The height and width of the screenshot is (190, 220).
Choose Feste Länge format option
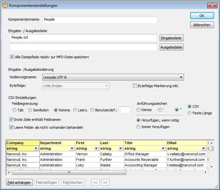point(190,113)
